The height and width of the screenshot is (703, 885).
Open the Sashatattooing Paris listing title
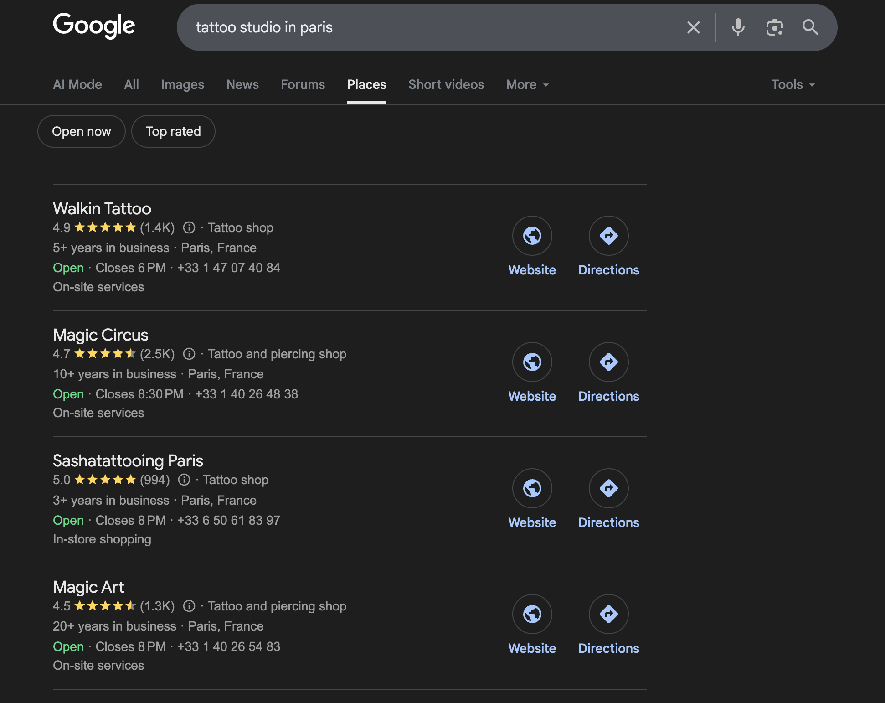click(128, 460)
